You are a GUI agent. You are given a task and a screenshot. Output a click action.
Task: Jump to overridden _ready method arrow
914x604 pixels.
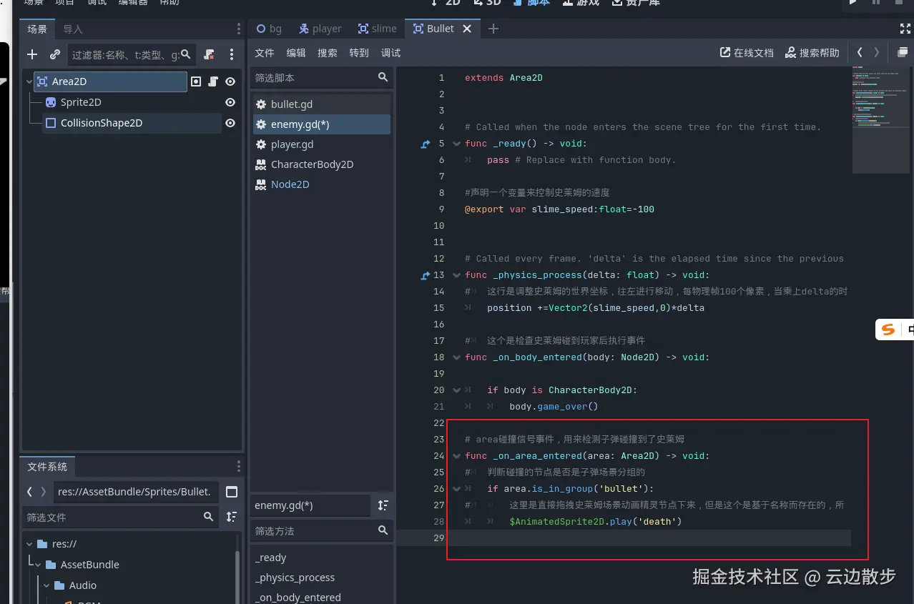point(426,144)
